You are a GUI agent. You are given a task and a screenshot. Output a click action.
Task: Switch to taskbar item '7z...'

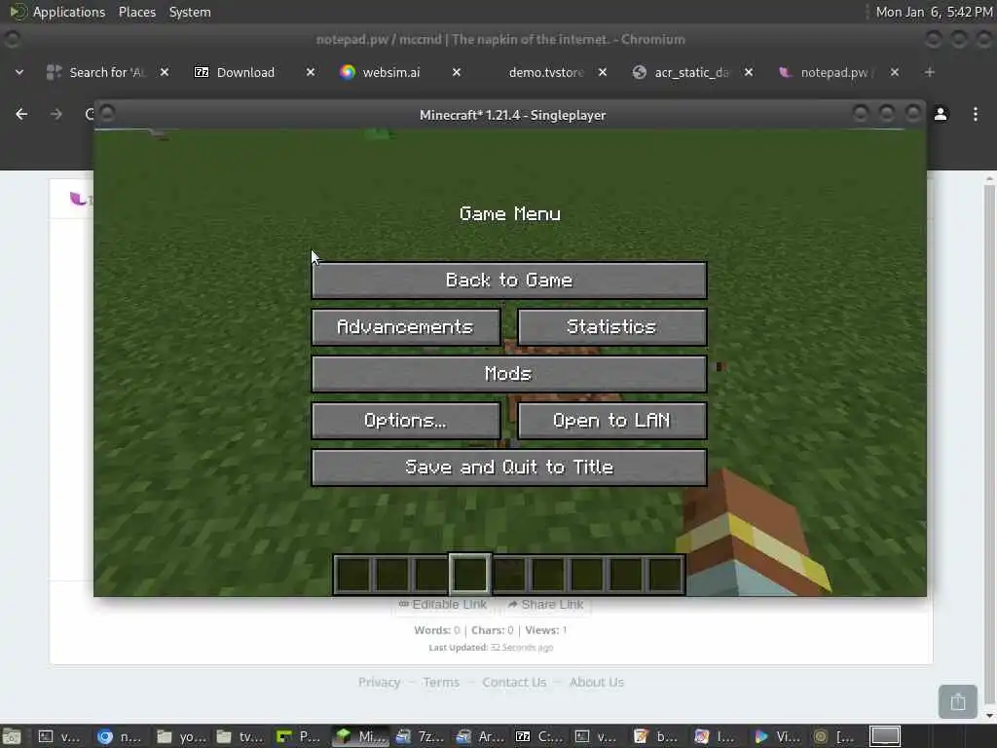tap(420, 736)
